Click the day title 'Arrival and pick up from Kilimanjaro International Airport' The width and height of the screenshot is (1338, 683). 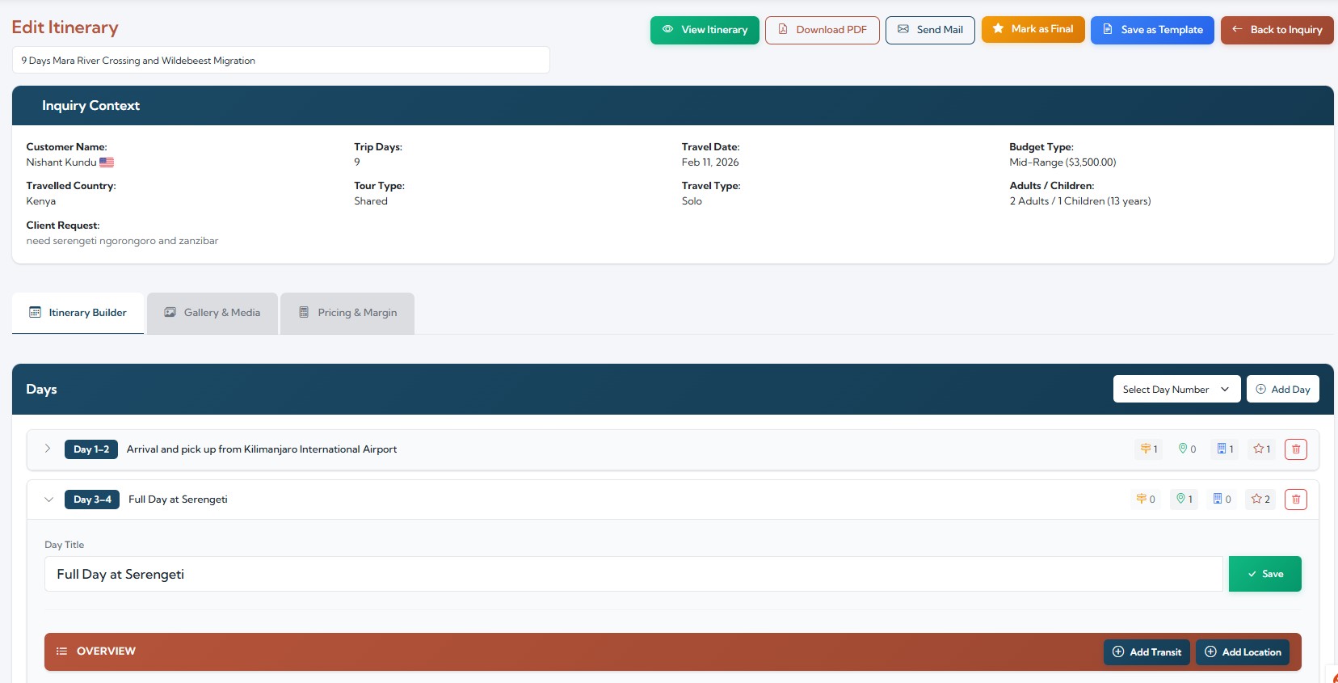[262, 449]
